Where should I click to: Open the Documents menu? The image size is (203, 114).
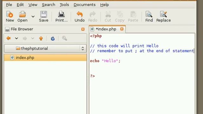pyautogui.click(x=85, y=5)
